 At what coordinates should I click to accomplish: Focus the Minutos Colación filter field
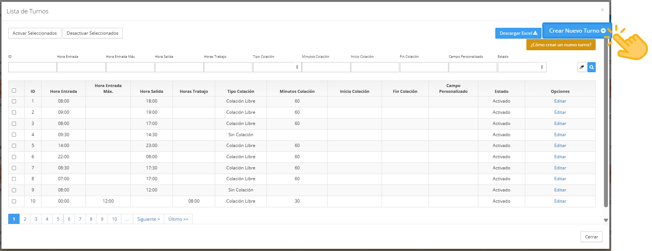click(x=326, y=67)
